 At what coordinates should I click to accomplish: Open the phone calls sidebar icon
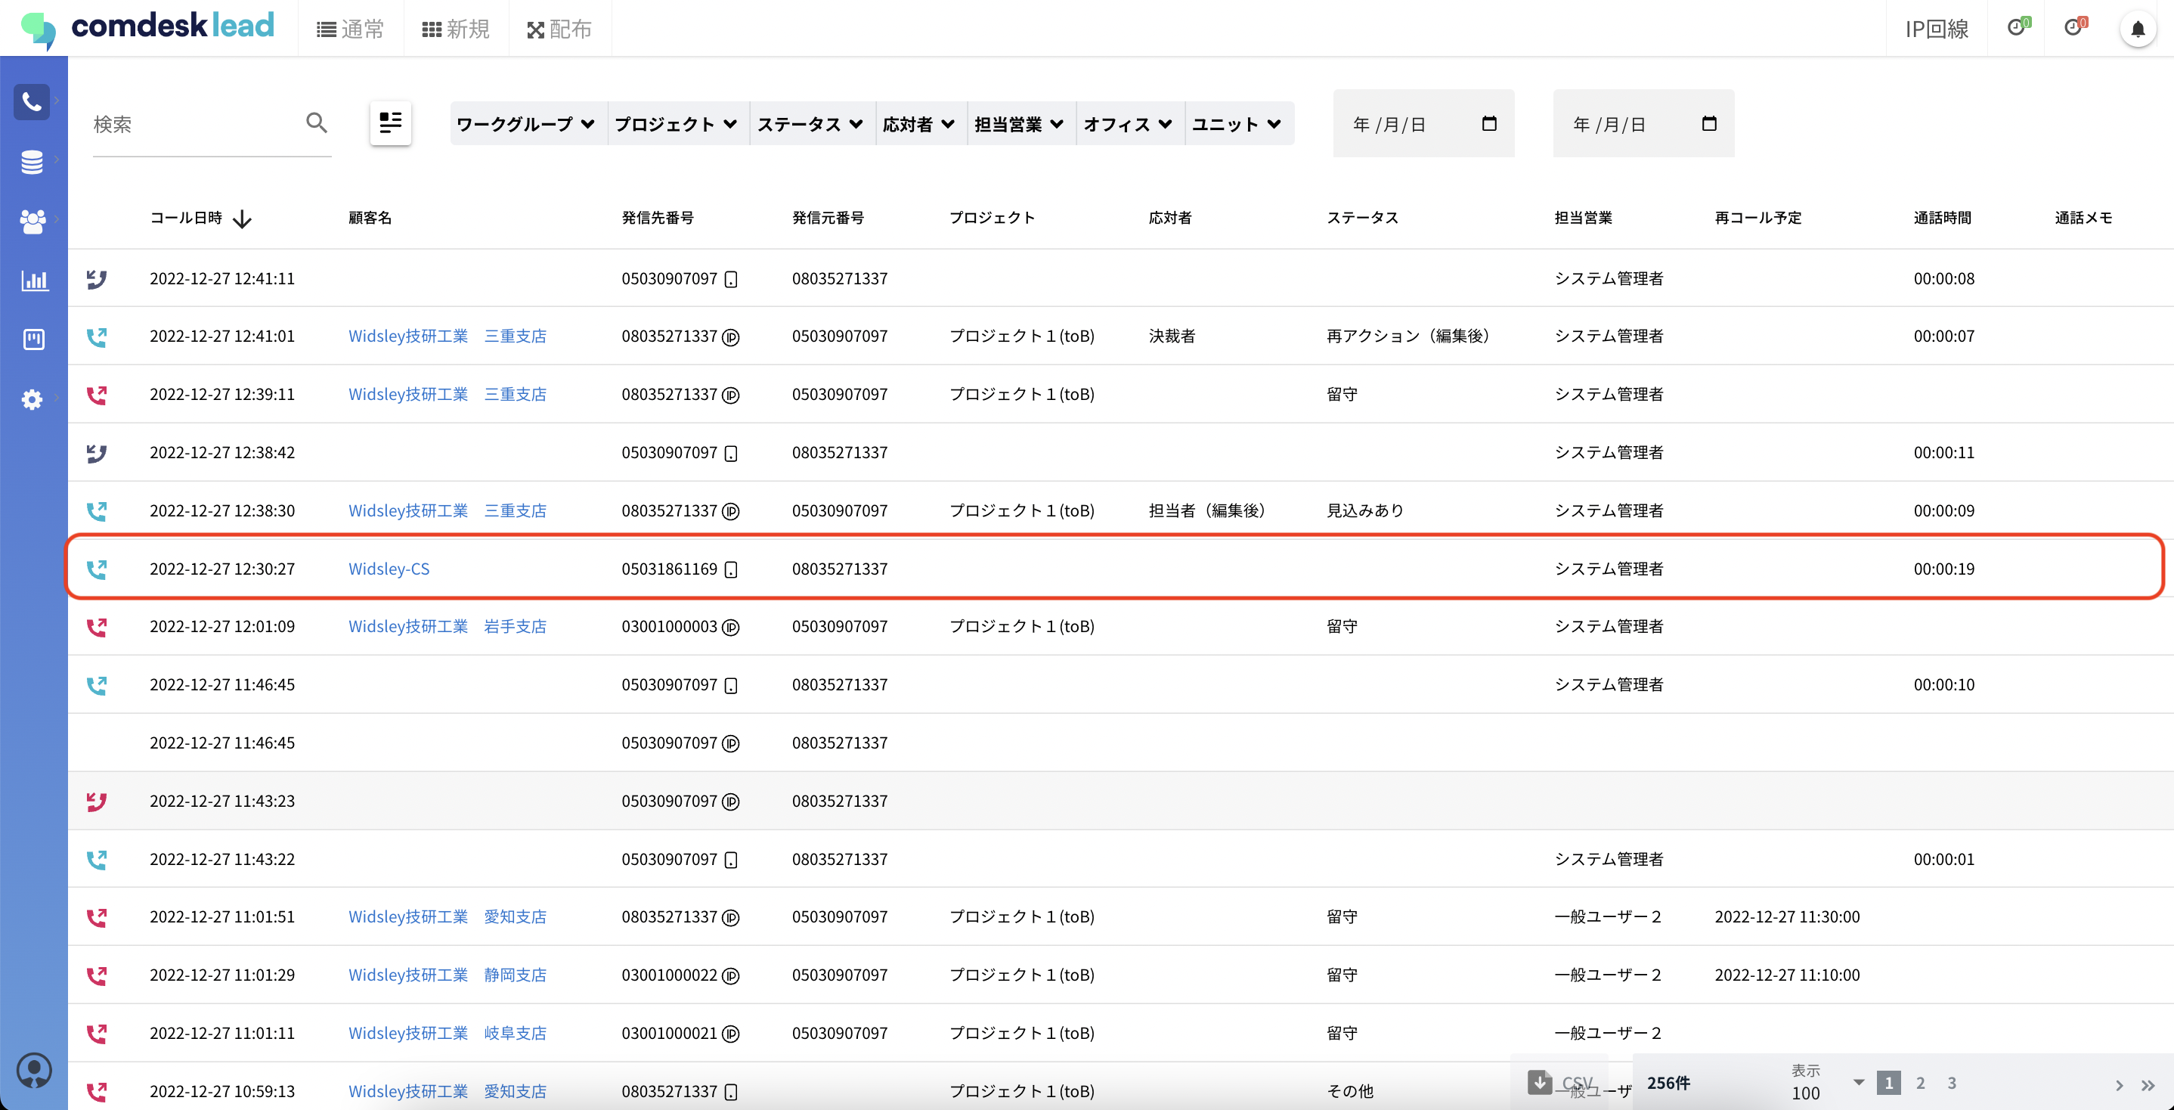pos(32,102)
